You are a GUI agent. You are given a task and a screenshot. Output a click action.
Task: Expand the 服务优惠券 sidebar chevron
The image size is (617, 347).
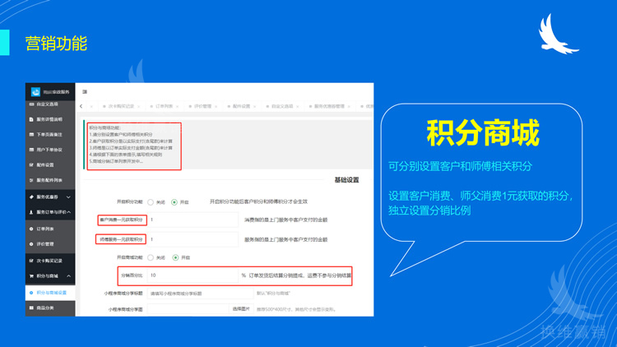[x=68, y=197]
